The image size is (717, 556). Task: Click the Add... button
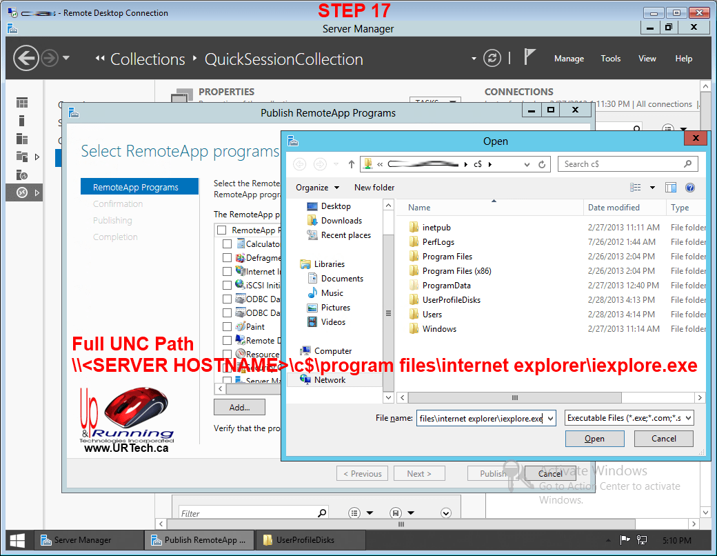pos(239,408)
